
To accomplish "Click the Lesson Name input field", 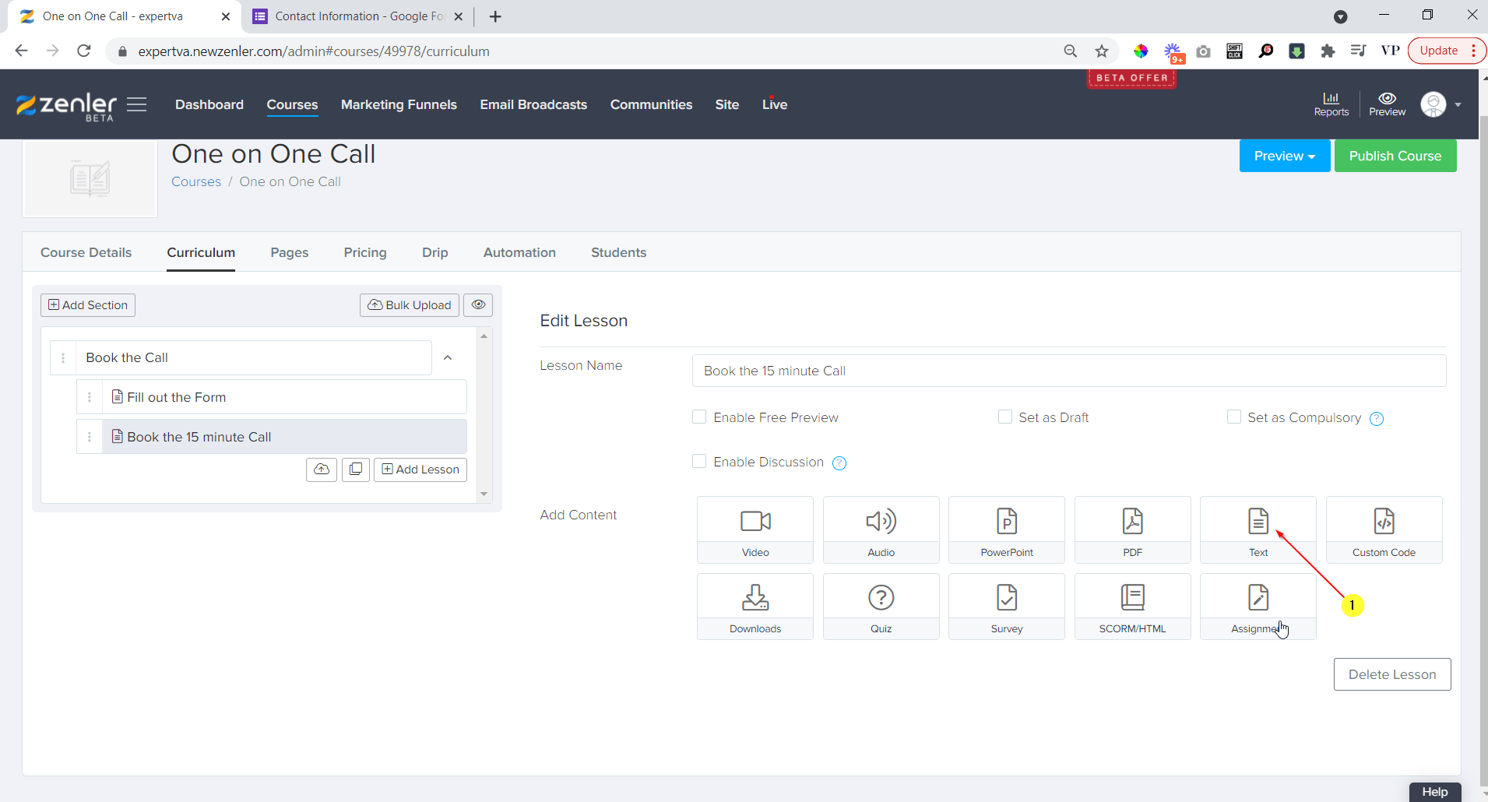I will coord(1068,371).
